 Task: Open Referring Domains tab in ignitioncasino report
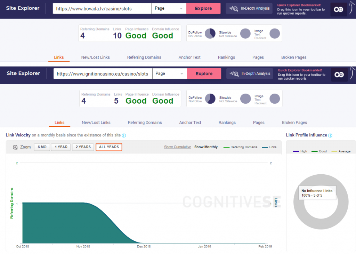point(145,122)
